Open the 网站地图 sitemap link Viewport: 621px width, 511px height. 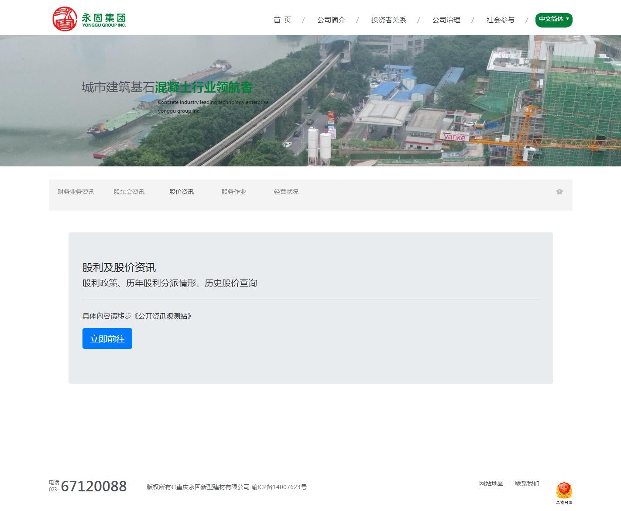click(x=491, y=483)
